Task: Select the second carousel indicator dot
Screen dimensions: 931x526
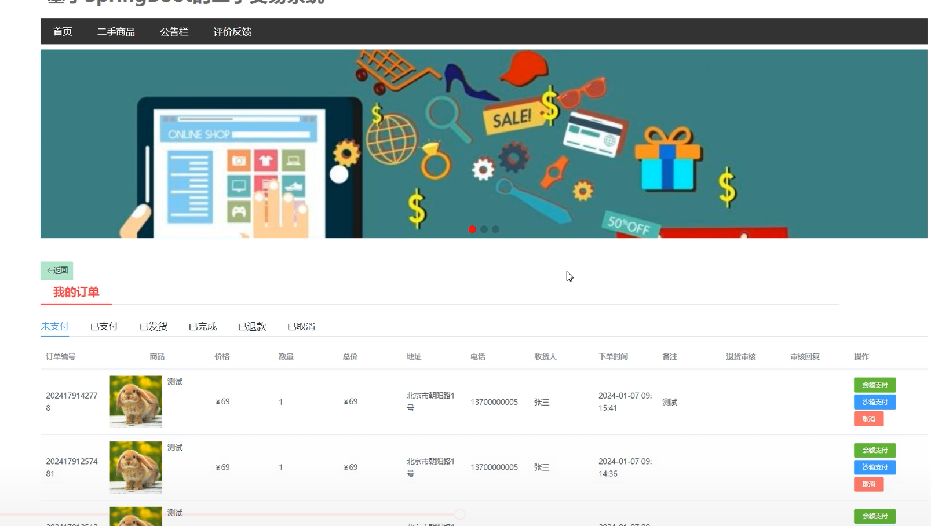Action: (484, 229)
